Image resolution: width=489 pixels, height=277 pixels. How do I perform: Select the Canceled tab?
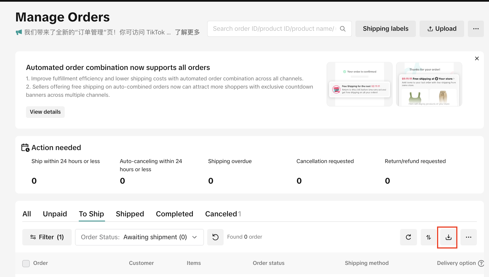pyautogui.click(x=221, y=214)
